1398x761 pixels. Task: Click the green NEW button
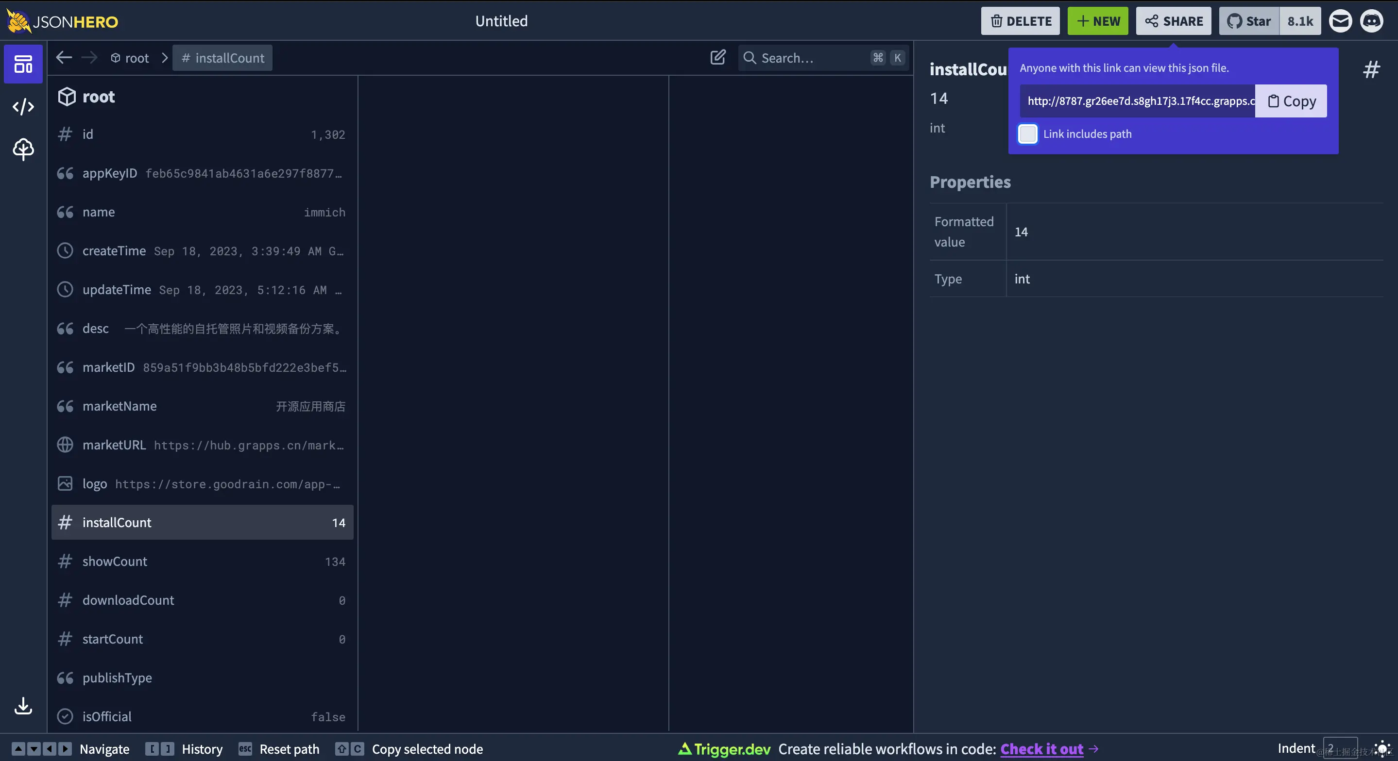(x=1098, y=21)
